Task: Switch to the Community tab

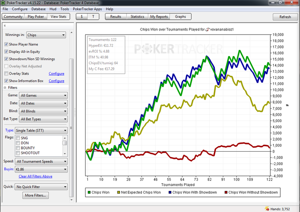Action: tap(13, 17)
